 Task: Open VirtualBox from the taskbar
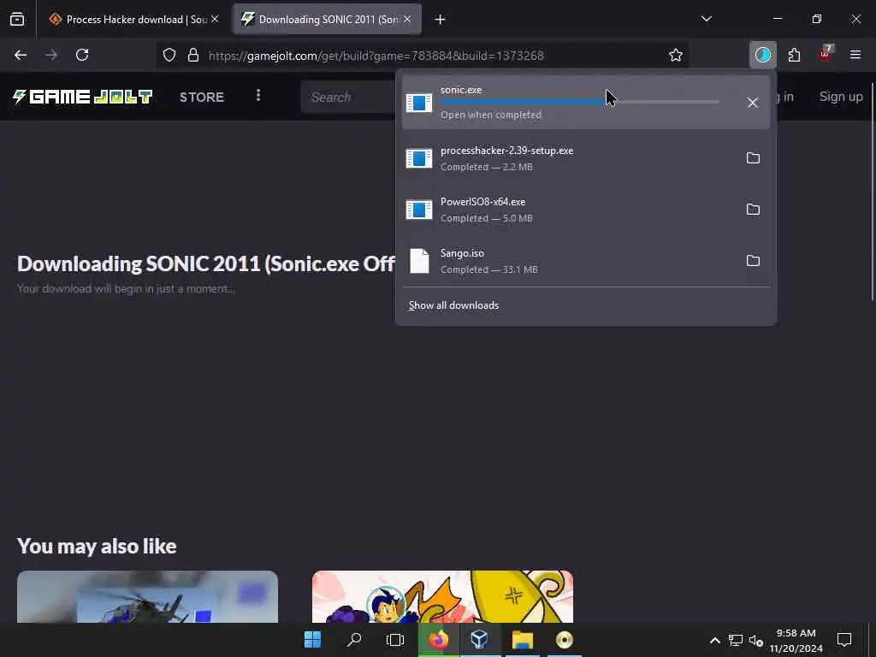coord(479,639)
